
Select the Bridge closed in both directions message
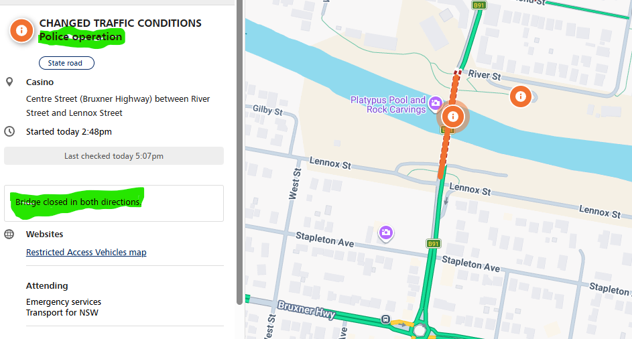[78, 202]
